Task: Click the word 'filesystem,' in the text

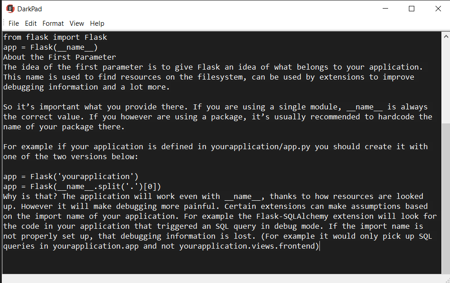Action: 222,77
